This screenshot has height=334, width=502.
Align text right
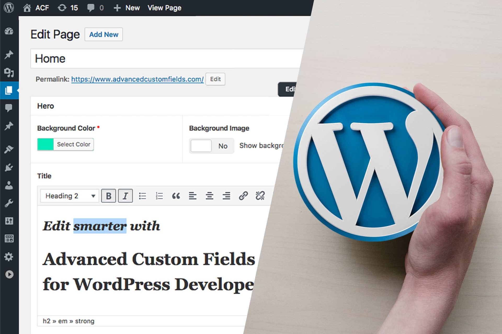(x=226, y=196)
